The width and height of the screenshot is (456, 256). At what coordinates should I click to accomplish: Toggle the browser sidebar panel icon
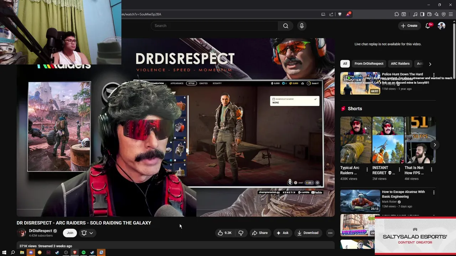[x=422, y=14]
